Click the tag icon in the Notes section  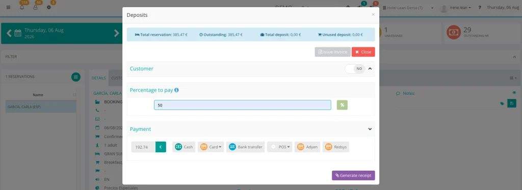pyautogui.click(x=502, y=104)
